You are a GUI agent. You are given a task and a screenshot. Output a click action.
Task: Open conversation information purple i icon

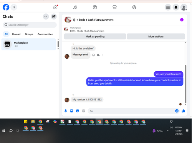[x=182, y=20]
